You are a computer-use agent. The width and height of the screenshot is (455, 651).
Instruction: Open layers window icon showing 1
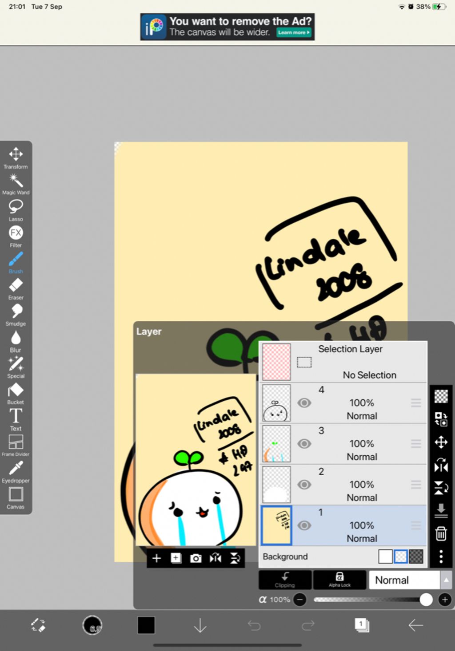[362, 625]
